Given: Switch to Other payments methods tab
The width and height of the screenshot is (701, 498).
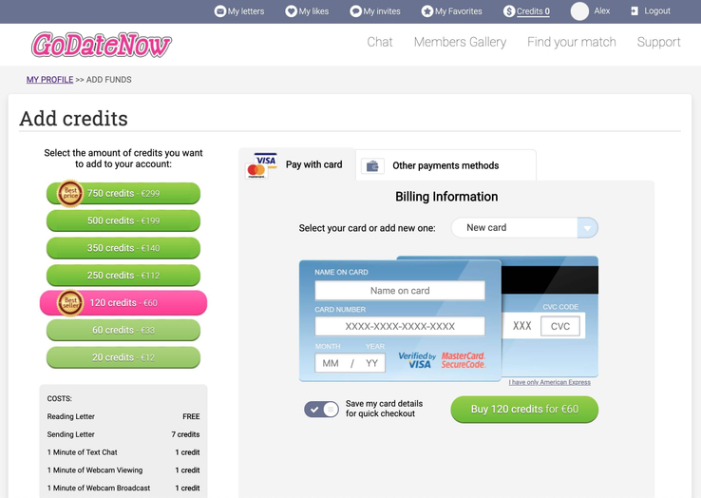Looking at the screenshot, I should [445, 165].
